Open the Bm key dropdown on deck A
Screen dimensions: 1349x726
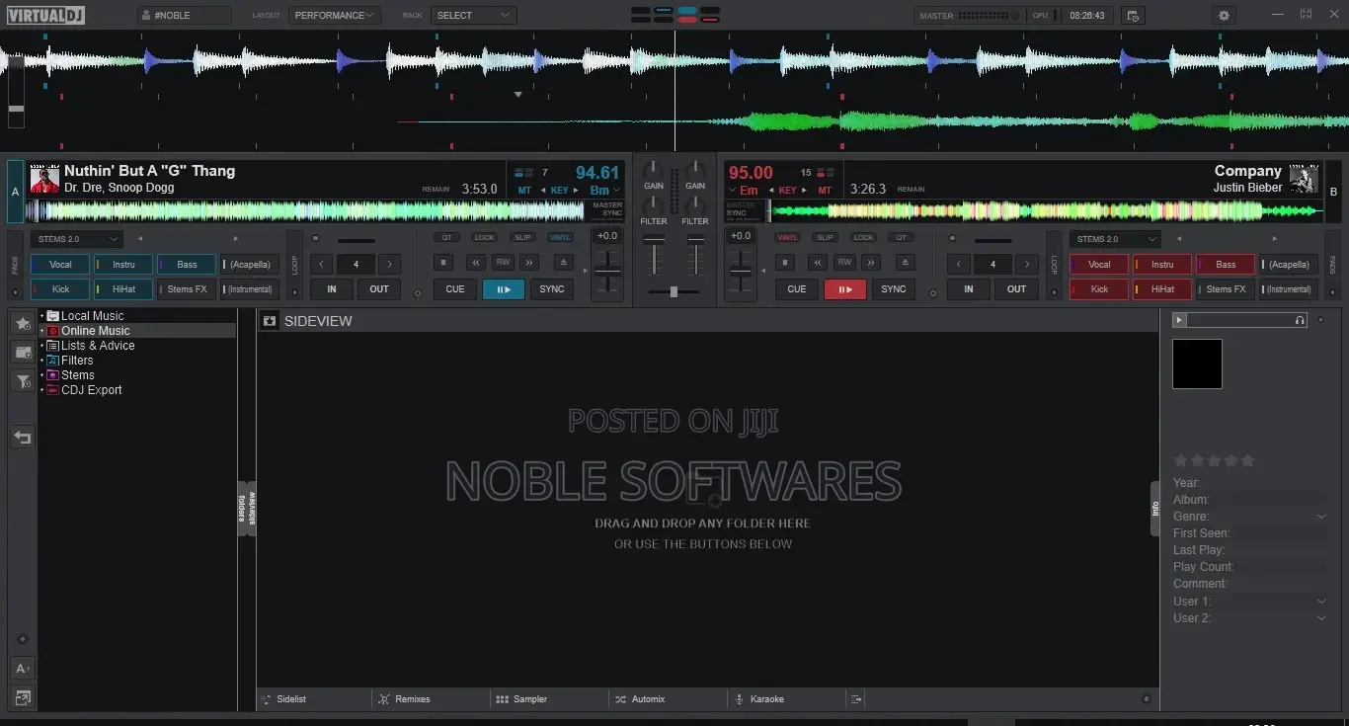605,191
